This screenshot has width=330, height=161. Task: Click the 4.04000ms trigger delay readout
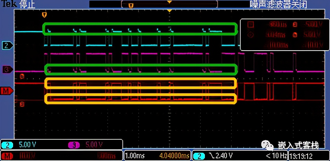(174, 156)
